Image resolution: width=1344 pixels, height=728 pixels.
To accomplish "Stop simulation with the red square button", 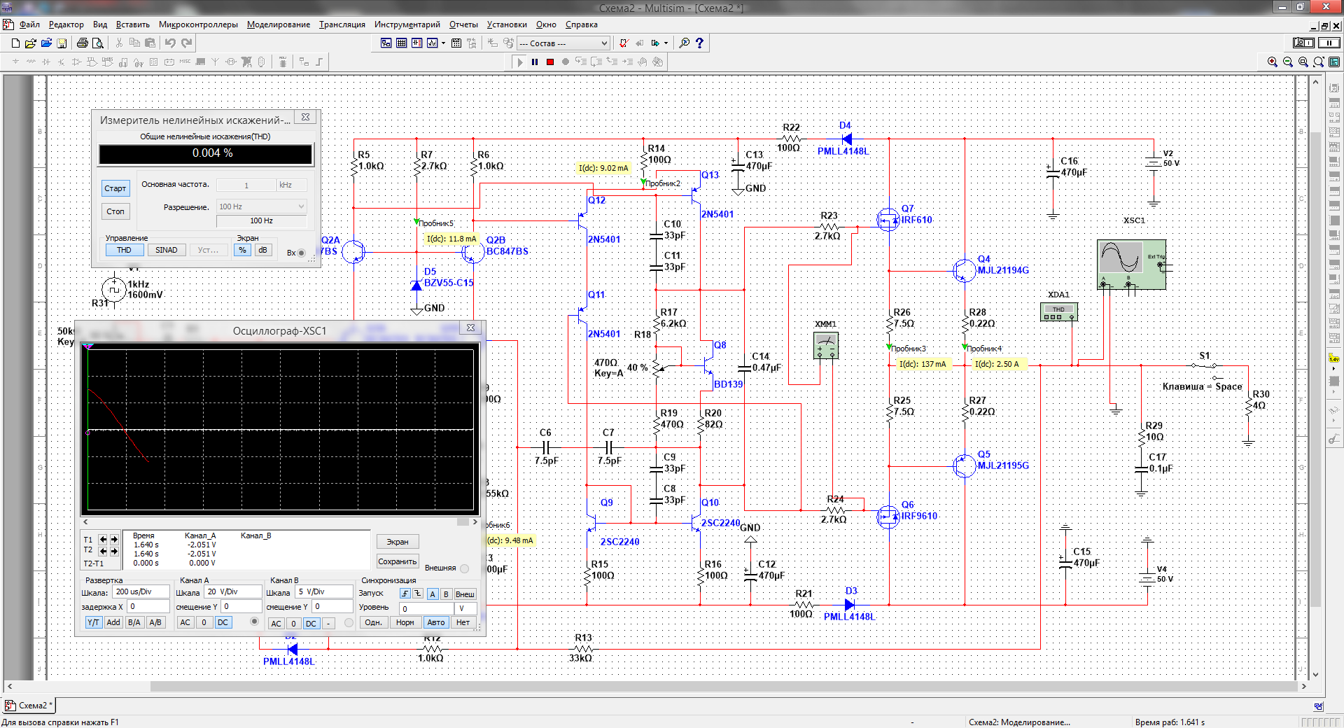I will [x=550, y=62].
